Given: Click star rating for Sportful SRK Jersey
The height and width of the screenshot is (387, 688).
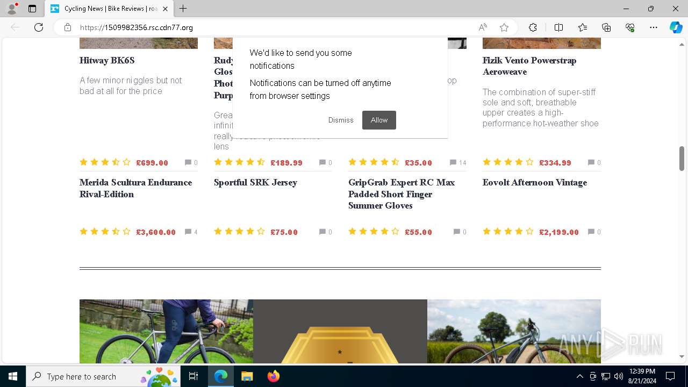Looking at the screenshot, I should click(239, 232).
